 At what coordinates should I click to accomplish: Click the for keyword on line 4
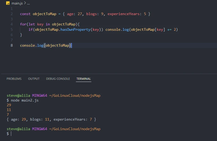tap(23, 24)
